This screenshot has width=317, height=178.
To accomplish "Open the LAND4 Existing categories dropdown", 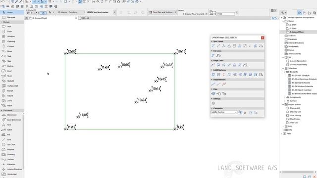I will (x=224, y=112).
